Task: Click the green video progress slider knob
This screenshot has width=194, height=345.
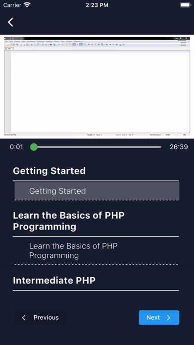Action: [34, 147]
